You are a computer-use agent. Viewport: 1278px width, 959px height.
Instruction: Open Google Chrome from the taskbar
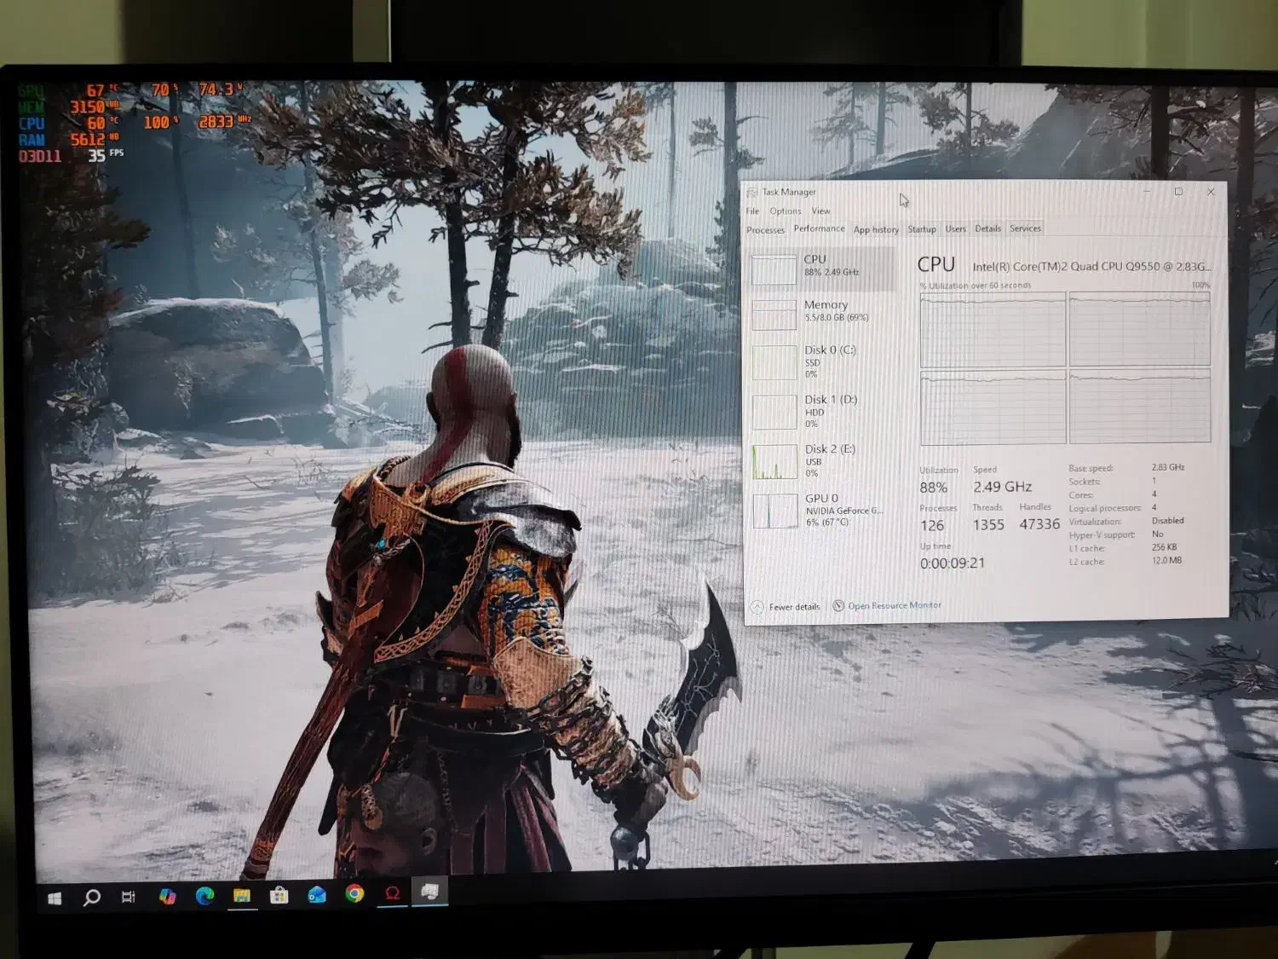point(354,893)
